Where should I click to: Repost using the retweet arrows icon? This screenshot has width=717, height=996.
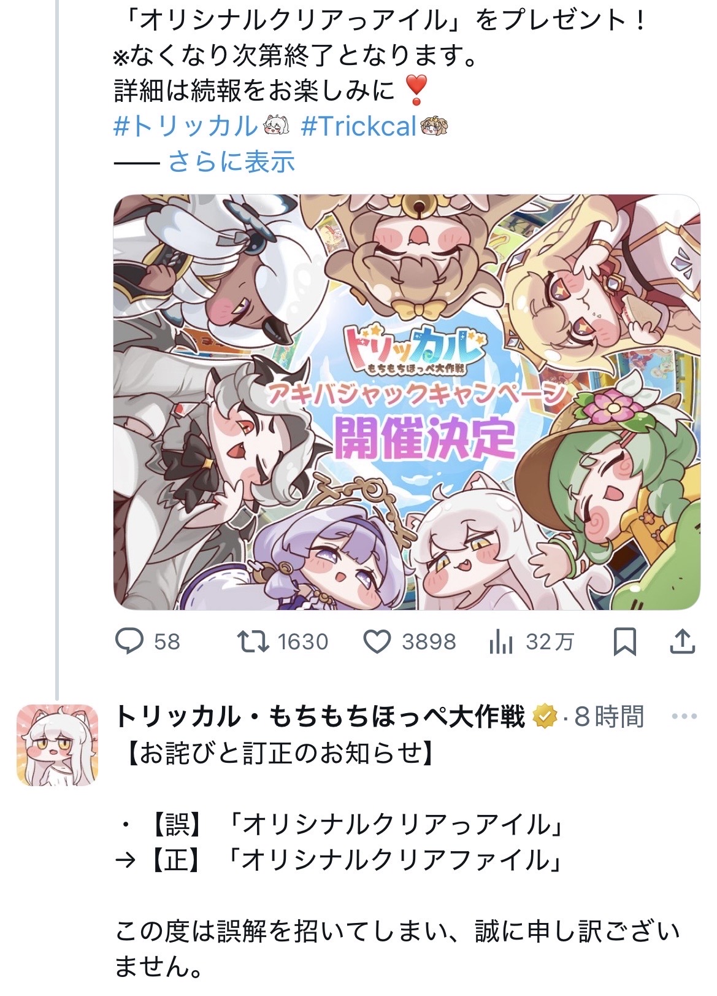253,642
